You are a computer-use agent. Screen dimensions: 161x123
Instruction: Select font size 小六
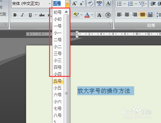click(x=58, y=102)
